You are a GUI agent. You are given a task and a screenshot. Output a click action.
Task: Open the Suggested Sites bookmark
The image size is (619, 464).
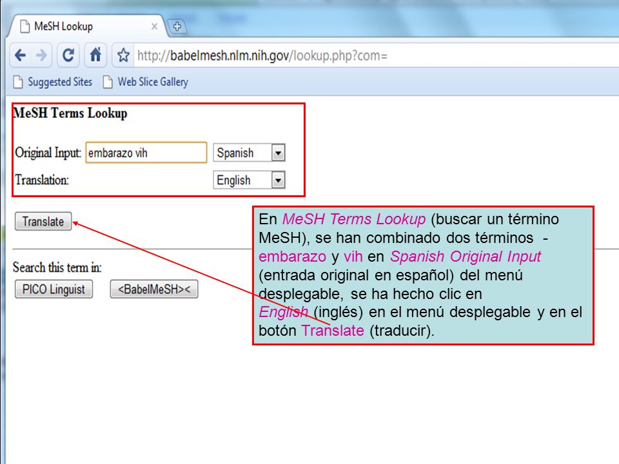(x=53, y=82)
